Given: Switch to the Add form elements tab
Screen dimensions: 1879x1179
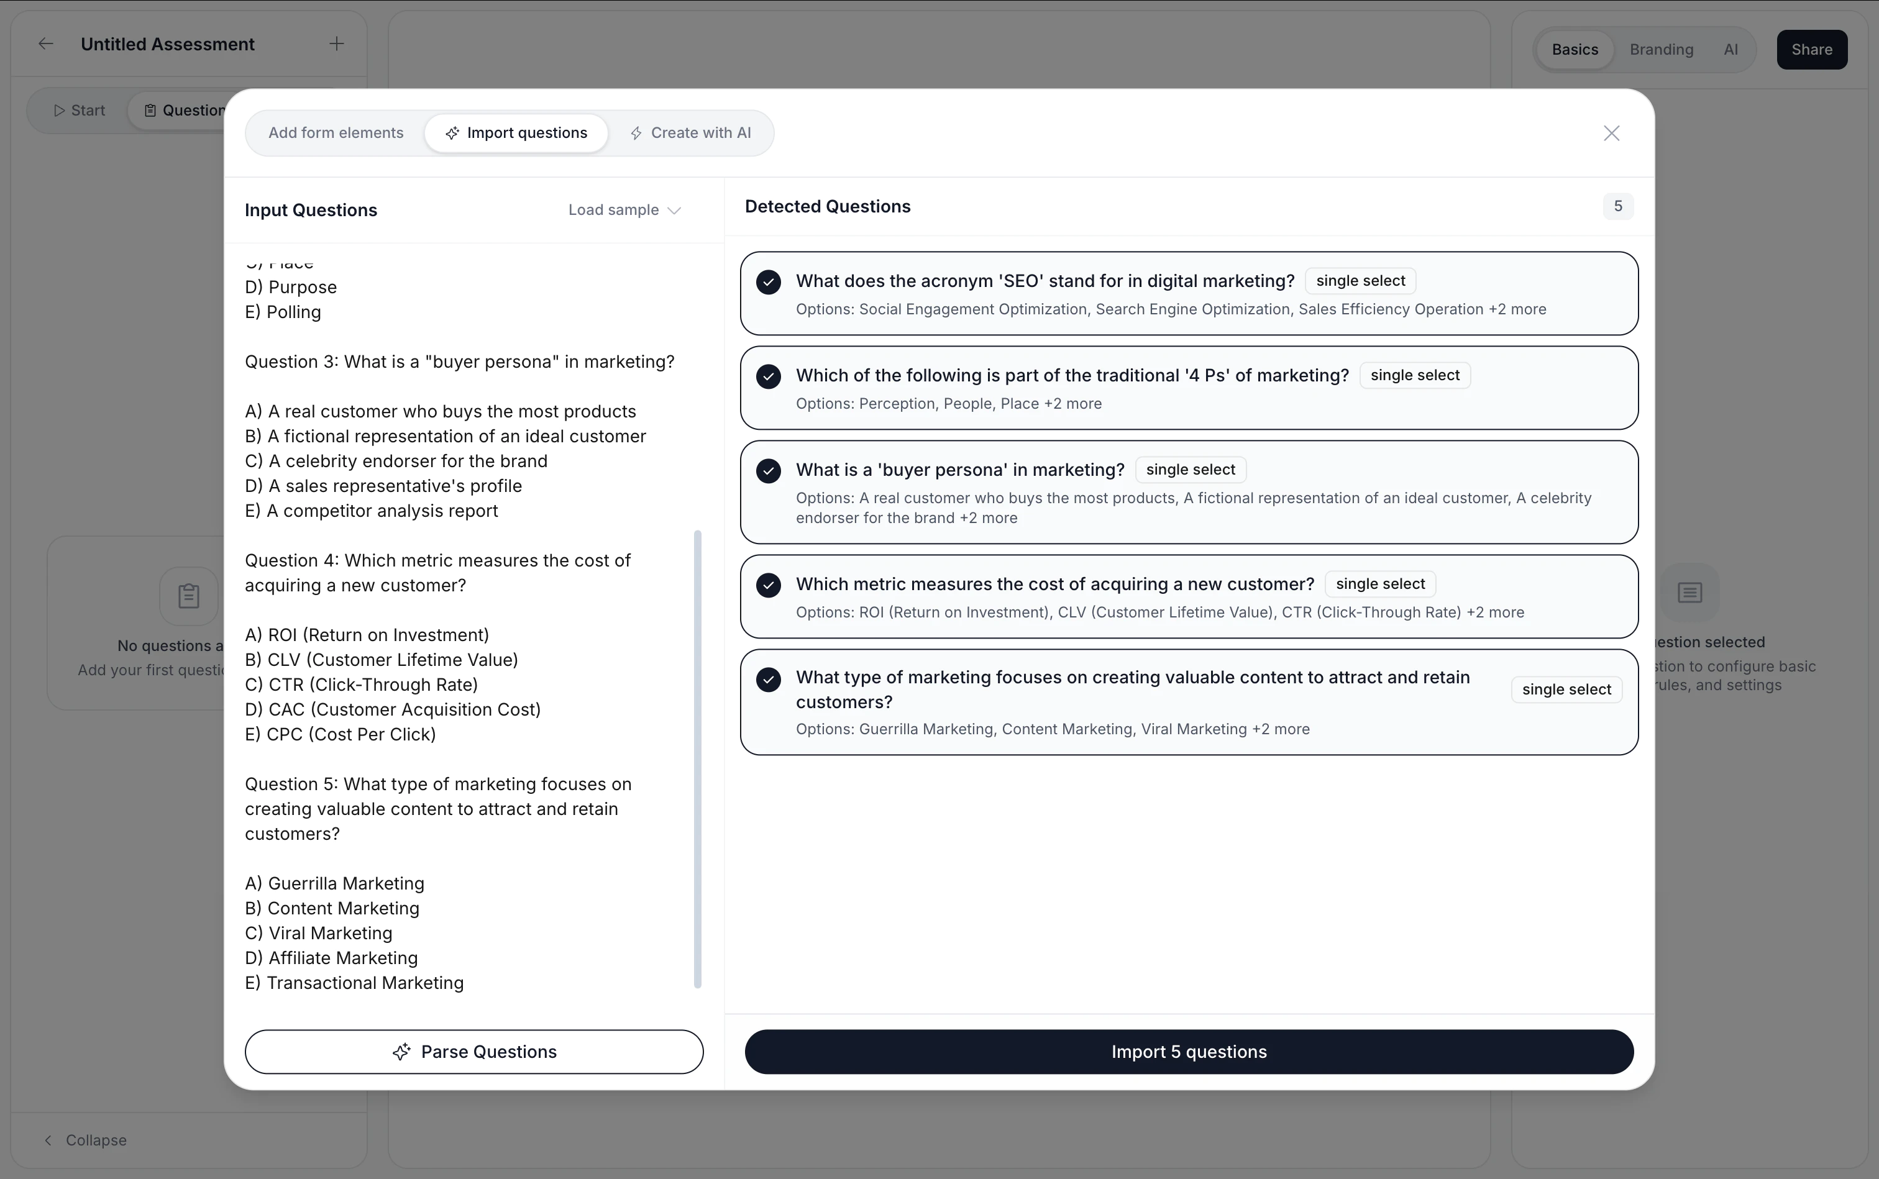Looking at the screenshot, I should click(x=336, y=134).
